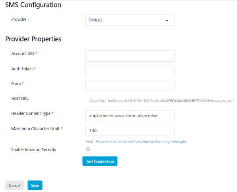The width and height of the screenshot is (237, 192).
Task: Click the Maximum Character Limit label
Action: coord(35,129)
